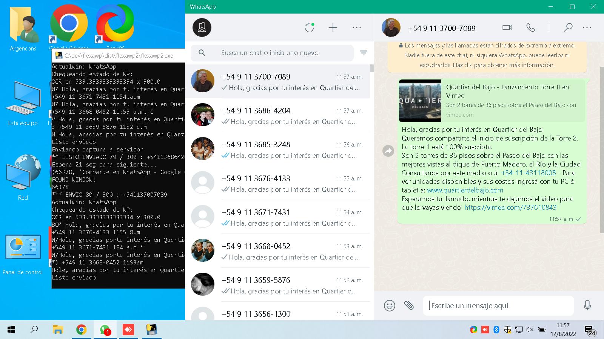Open muted volume tray icon
The image size is (604, 339).
pos(530,330)
